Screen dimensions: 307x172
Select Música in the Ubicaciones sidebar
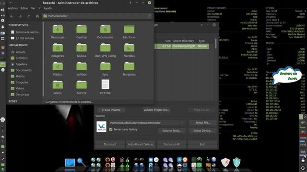(x=18, y=76)
